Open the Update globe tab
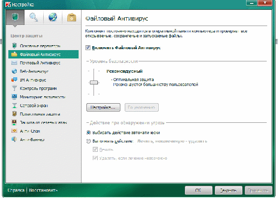Screen dimensions: 278x198 click(53, 17)
